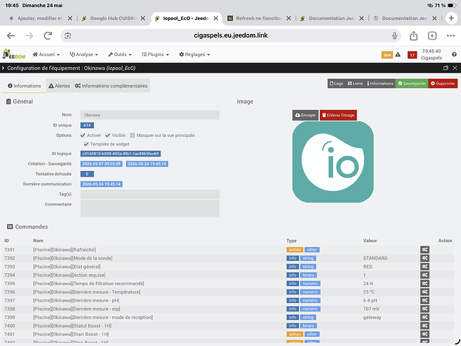This screenshot has height=346, width=461.
Task: Open settings gear for Action requise command
Action: 424,275
